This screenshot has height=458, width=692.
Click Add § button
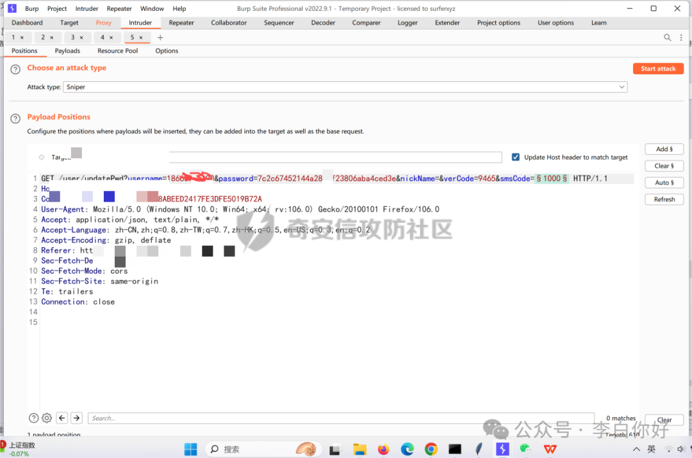664,149
